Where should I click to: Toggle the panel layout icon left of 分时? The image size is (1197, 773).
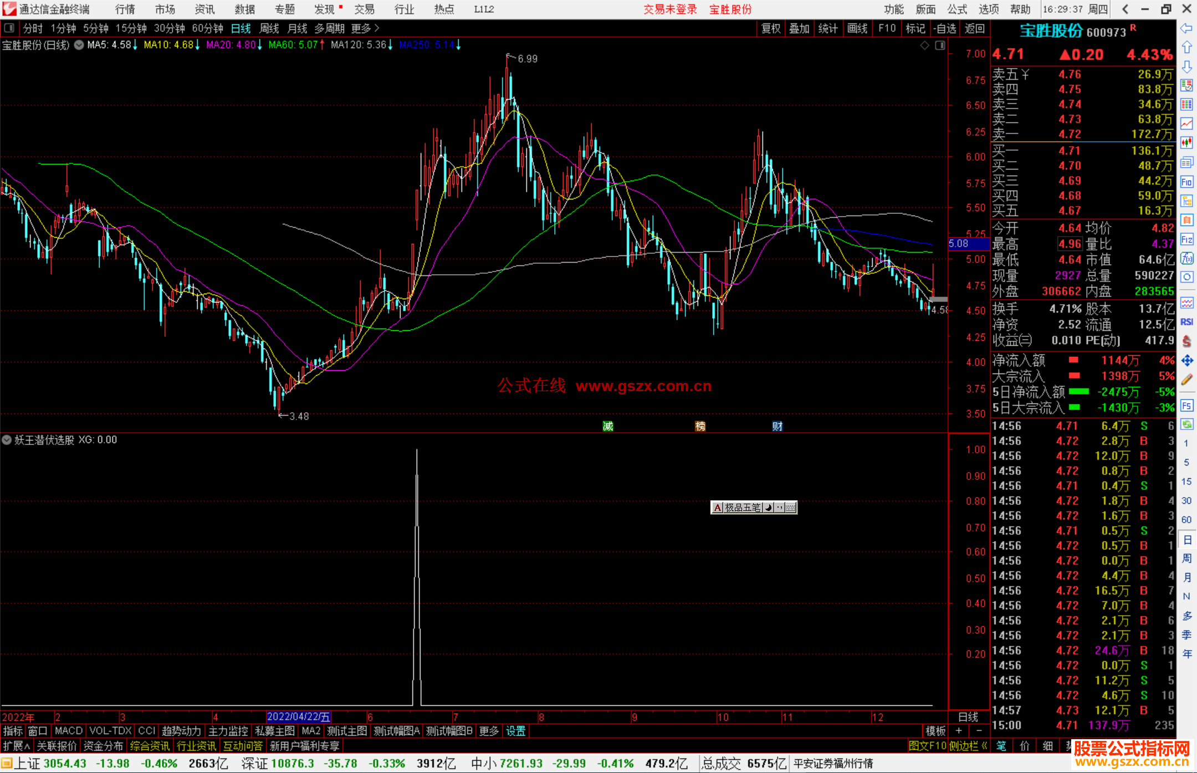9,28
